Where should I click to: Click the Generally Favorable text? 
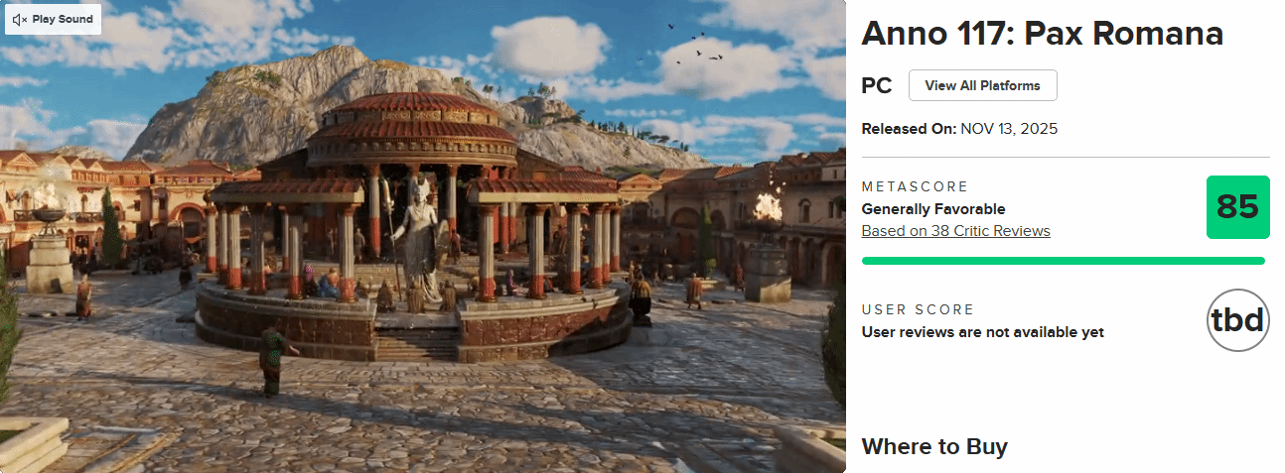[x=933, y=209]
